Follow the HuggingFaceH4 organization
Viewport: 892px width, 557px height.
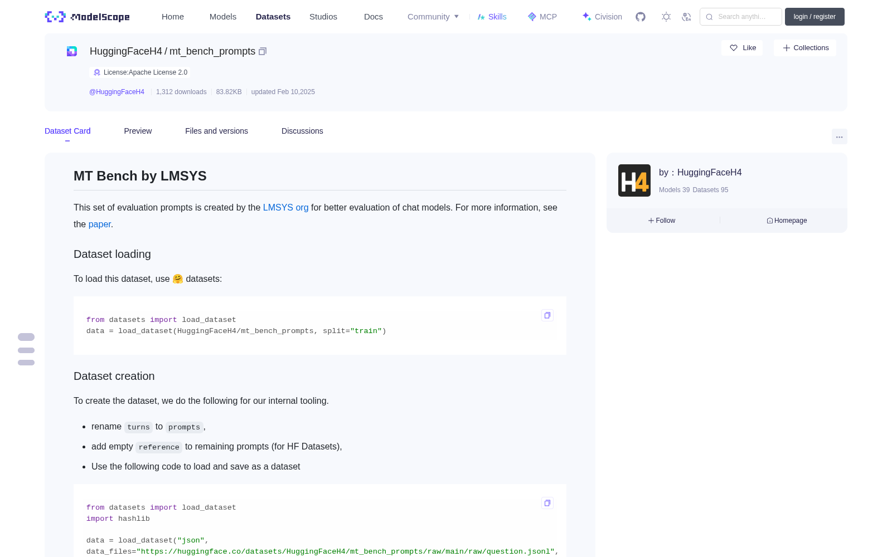click(662, 221)
